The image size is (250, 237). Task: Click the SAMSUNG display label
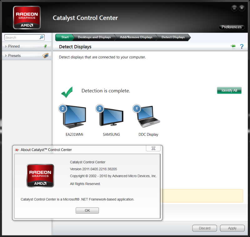[111, 134]
